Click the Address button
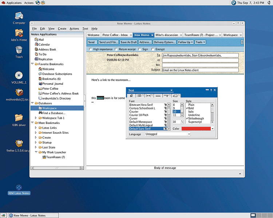The width and height of the screenshot is (273, 218). 145,42
